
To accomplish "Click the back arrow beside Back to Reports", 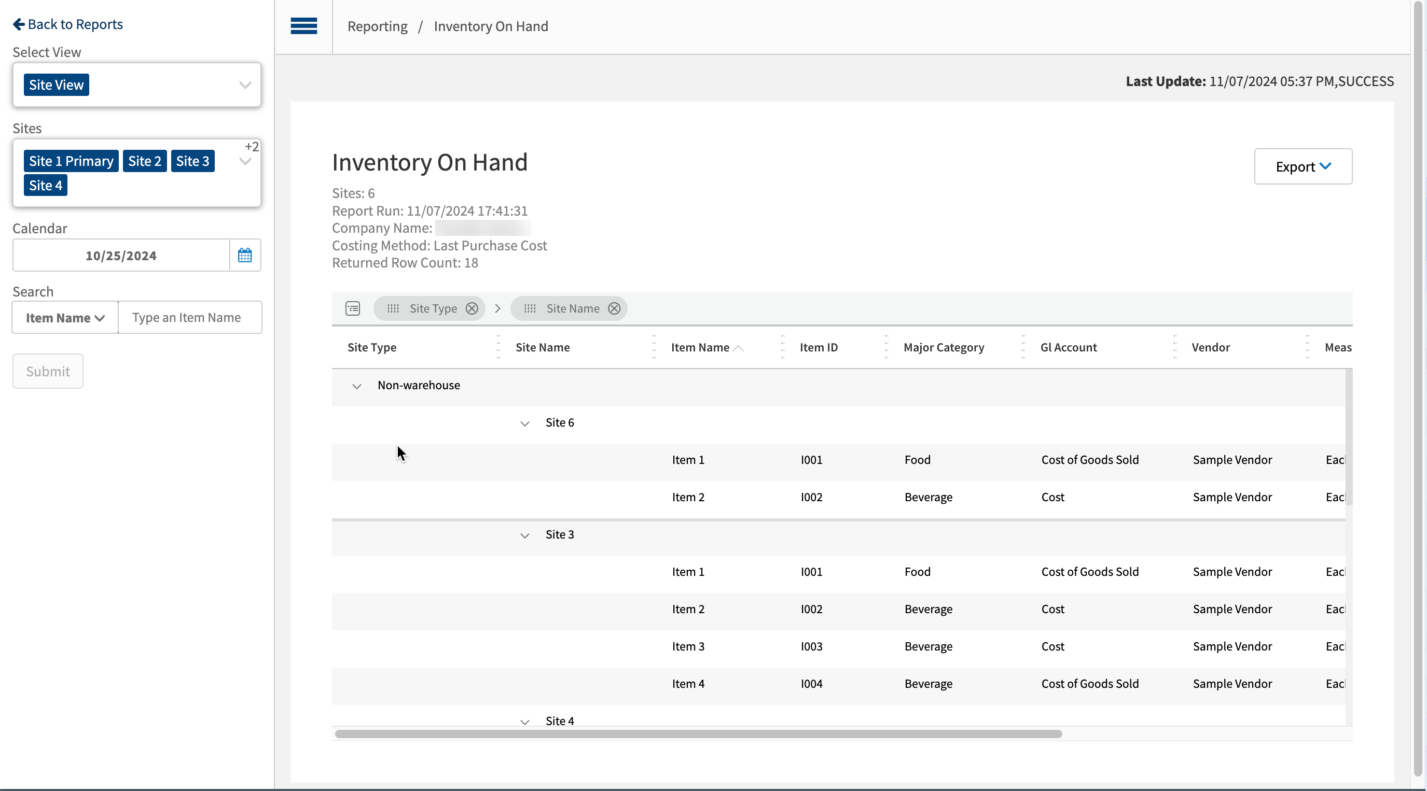I will (19, 24).
